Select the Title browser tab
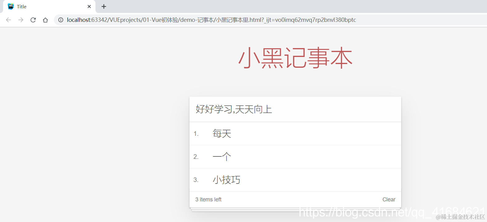The image size is (487, 222). 49,6
